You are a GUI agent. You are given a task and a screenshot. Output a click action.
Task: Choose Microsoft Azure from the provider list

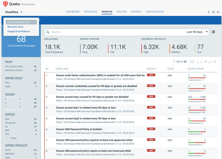tap(15, 27)
